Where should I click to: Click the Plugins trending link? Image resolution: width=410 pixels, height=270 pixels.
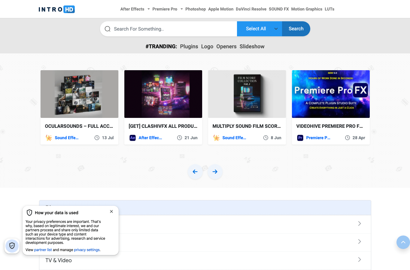189,46
